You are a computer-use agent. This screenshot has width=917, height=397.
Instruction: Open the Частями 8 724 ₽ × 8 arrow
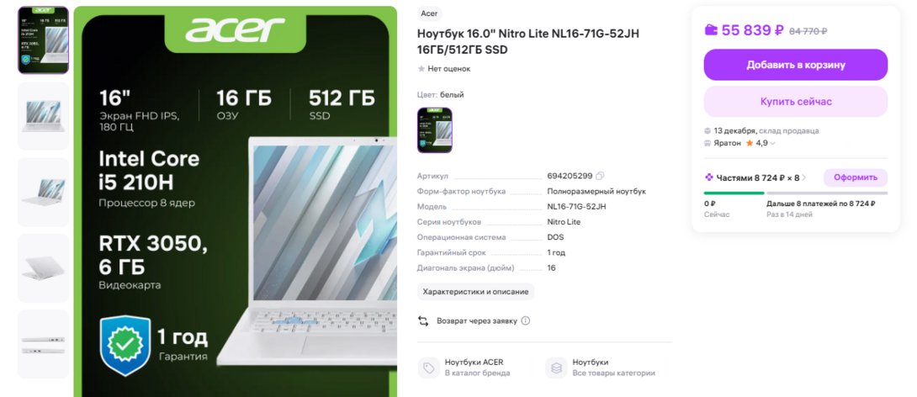[x=804, y=177]
